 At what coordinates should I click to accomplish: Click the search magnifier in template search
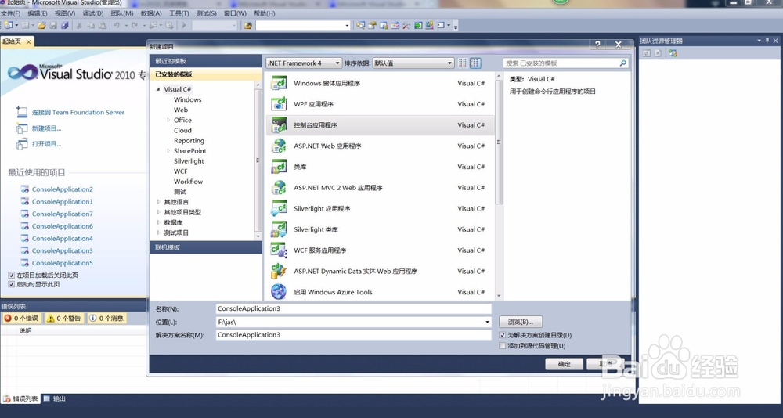tap(622, 63)
